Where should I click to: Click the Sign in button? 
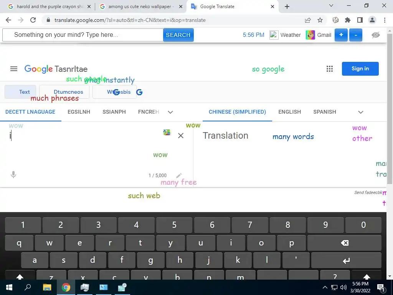(360, 69)
